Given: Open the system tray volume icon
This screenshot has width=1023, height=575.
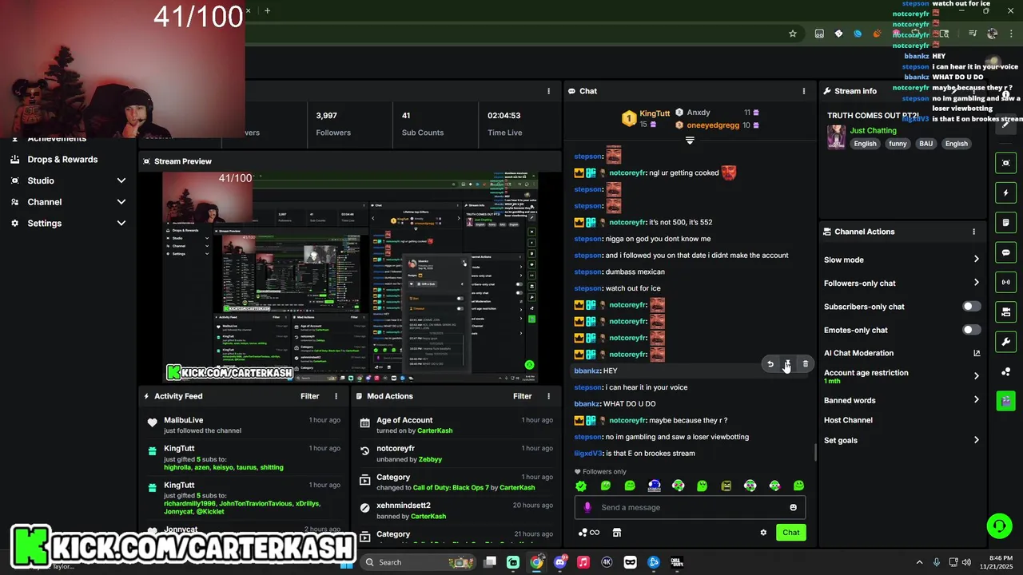Looking at the screenshot, I should [x=966, y=562].
